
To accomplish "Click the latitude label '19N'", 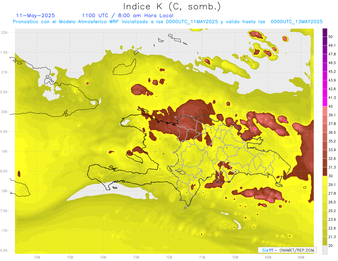I will [x=5, y=151].
